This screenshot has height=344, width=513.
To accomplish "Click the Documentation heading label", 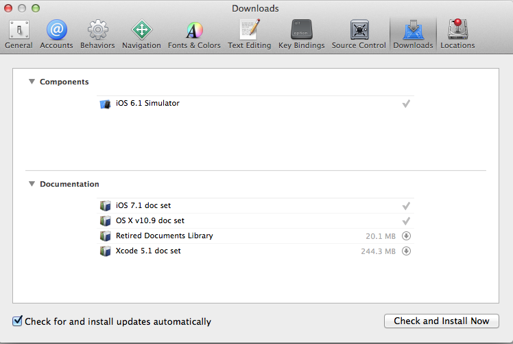I will coord(69,184).
